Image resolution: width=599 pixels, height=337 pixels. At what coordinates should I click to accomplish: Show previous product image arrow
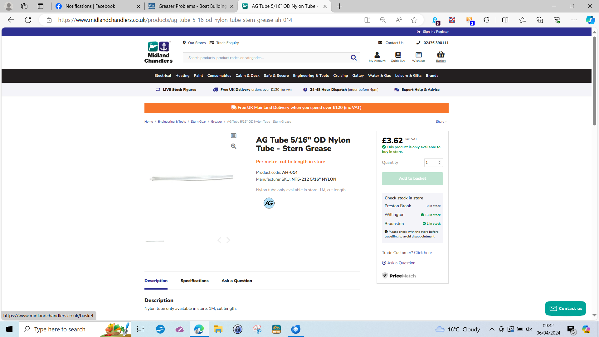219,240
